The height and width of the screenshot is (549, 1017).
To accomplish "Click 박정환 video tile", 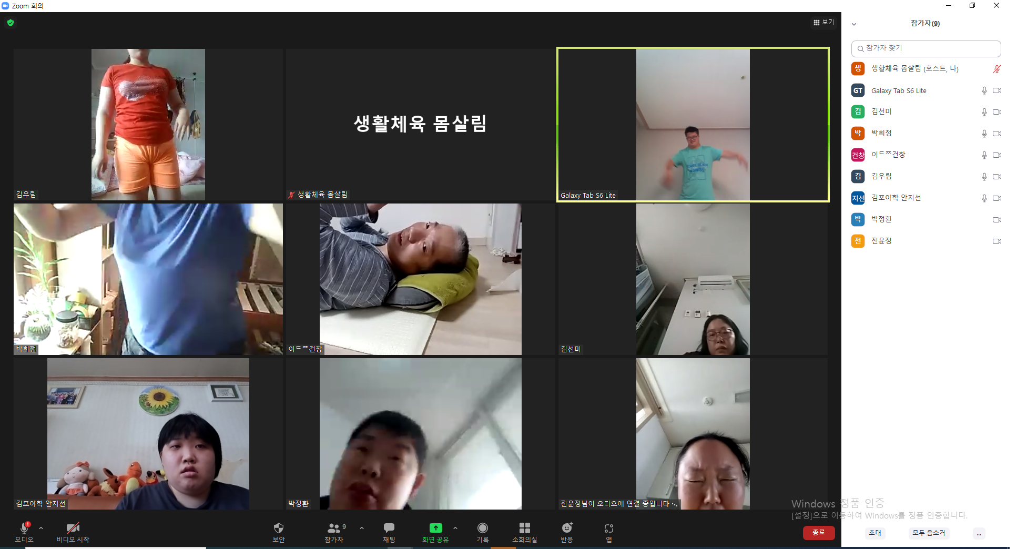I will click(420, 434).
